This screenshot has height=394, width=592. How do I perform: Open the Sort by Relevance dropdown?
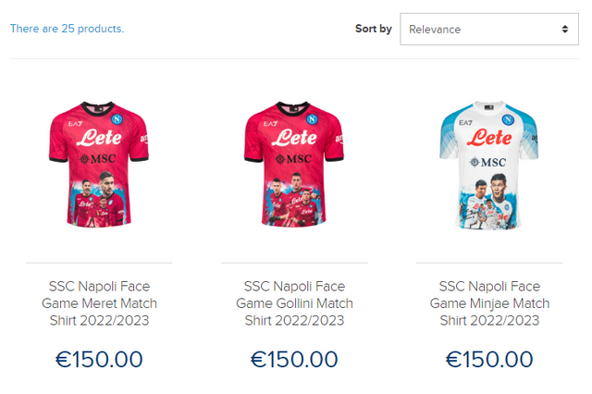pyautogui.click(x=488, y=29)
